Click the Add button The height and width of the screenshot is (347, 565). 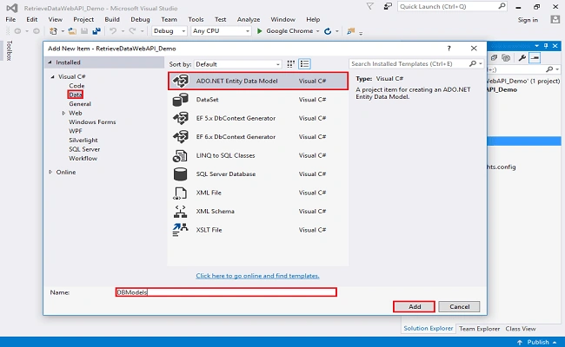[x=415, y=307]
